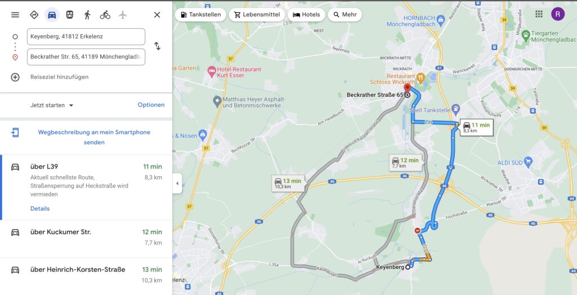Choose walking travel mode
Viewport: 577px width, 295px height.
point(87,15)
